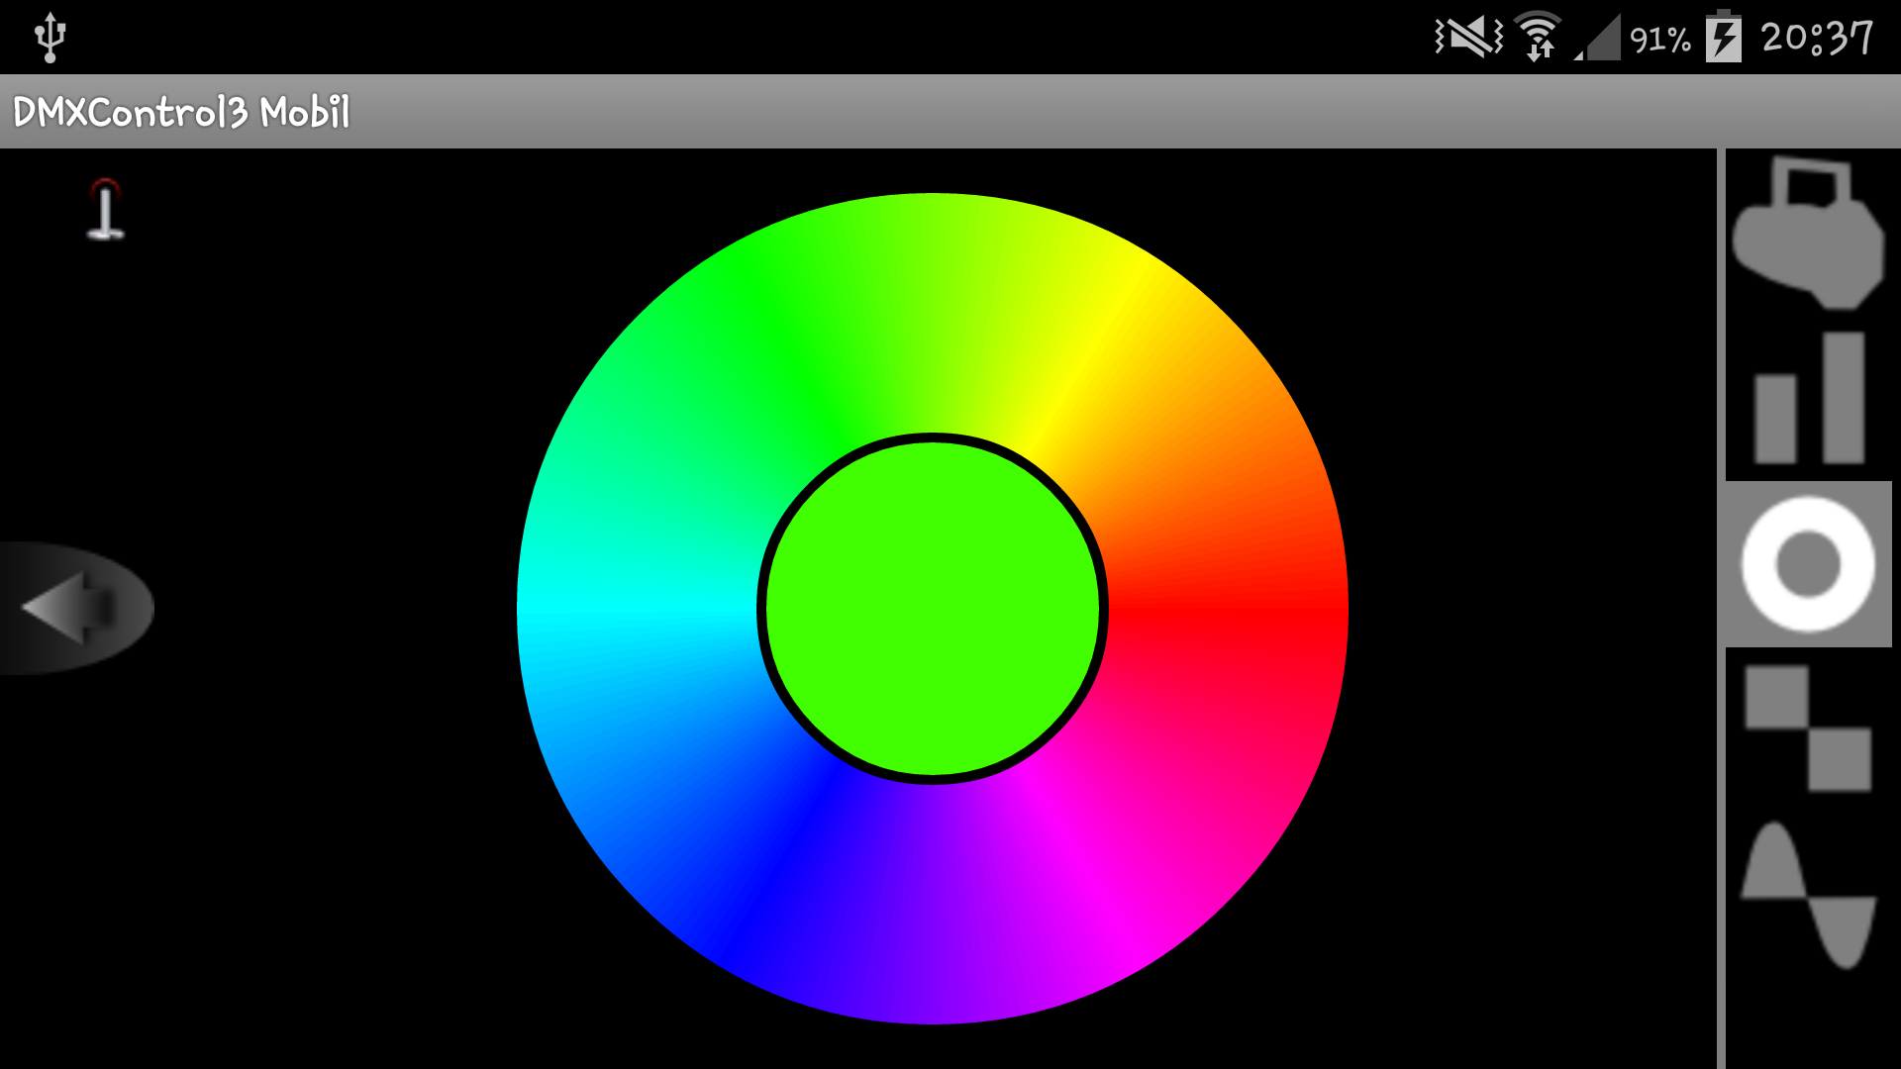Open the spotlight device icon

[1808, 236]
